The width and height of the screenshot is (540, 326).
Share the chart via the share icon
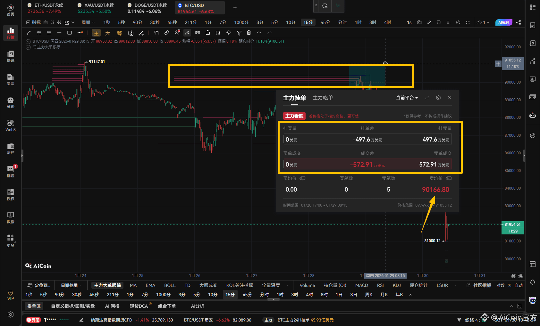pos(519,22)
